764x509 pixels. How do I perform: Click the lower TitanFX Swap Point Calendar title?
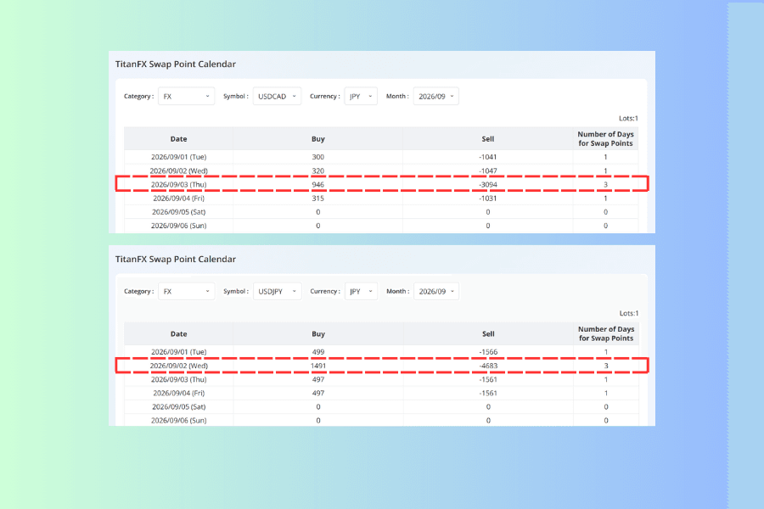coord(176,259)
